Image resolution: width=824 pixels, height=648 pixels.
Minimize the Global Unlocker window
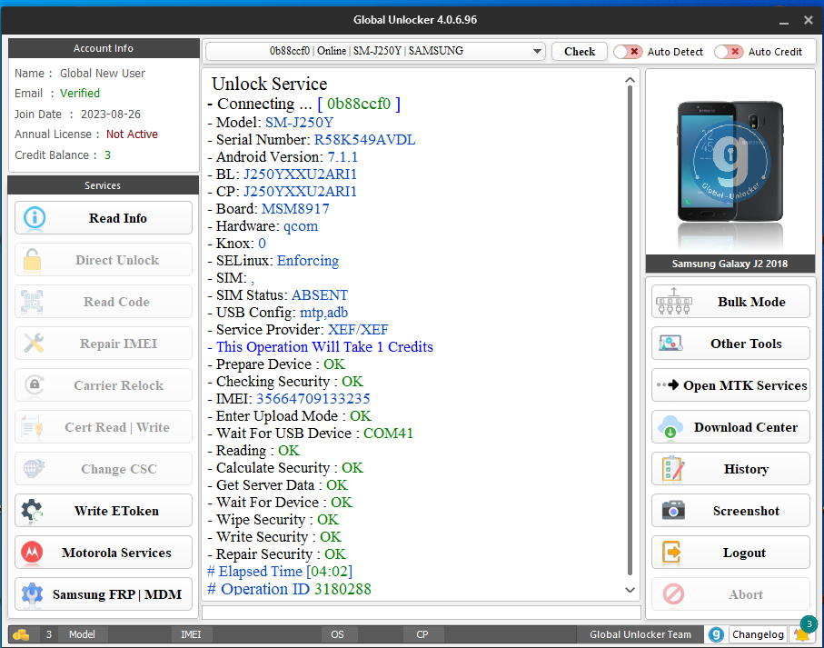click(783, 21)
